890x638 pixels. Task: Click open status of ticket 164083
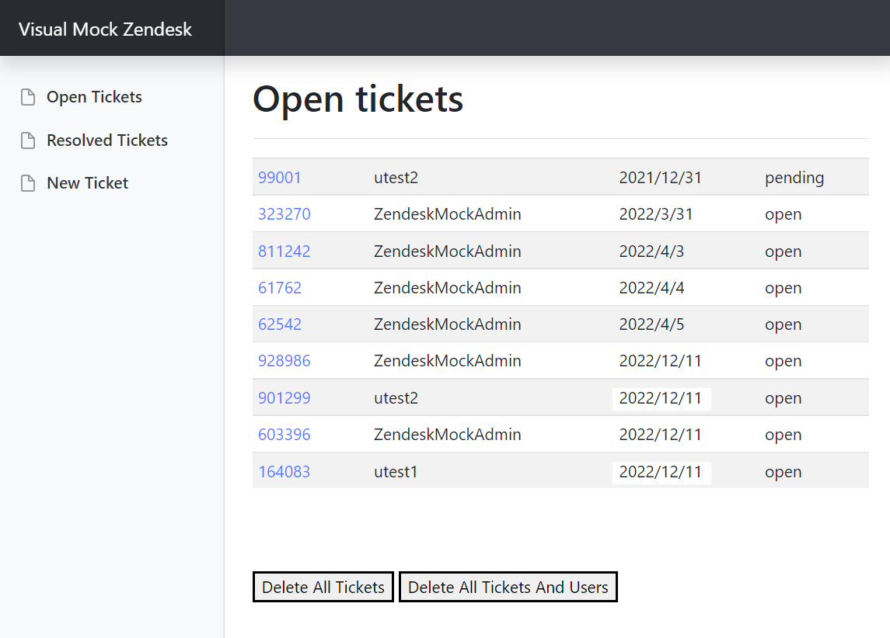pyautogui.click(x=783, y=472)
